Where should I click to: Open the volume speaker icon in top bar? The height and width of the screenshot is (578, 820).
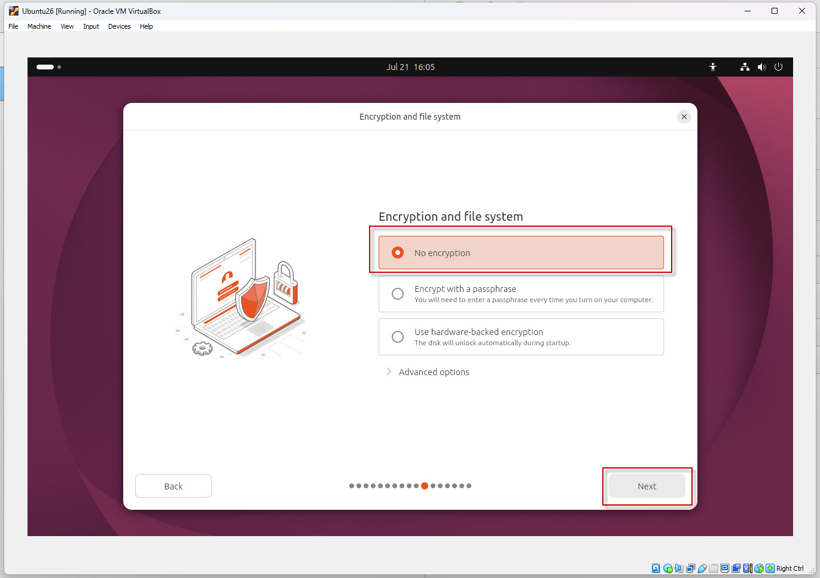tap(761, 67)
